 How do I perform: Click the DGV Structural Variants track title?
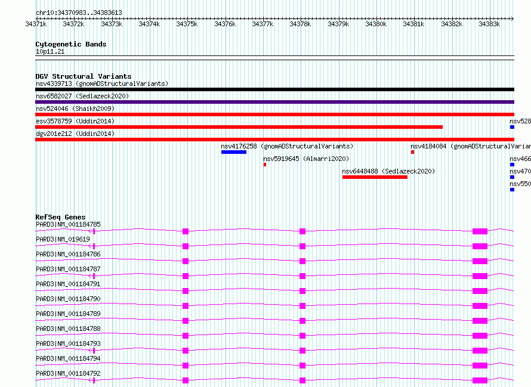tap(84, 76)
